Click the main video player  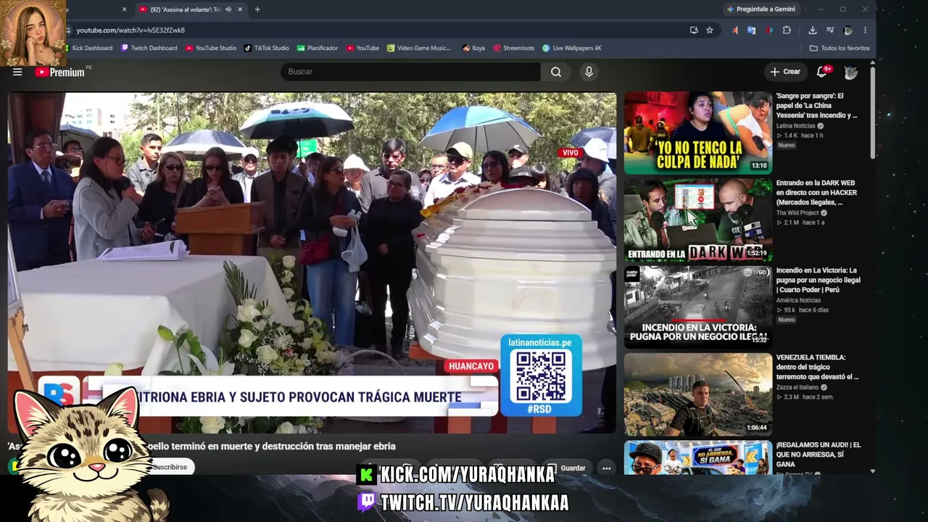(x=312, y=262)
